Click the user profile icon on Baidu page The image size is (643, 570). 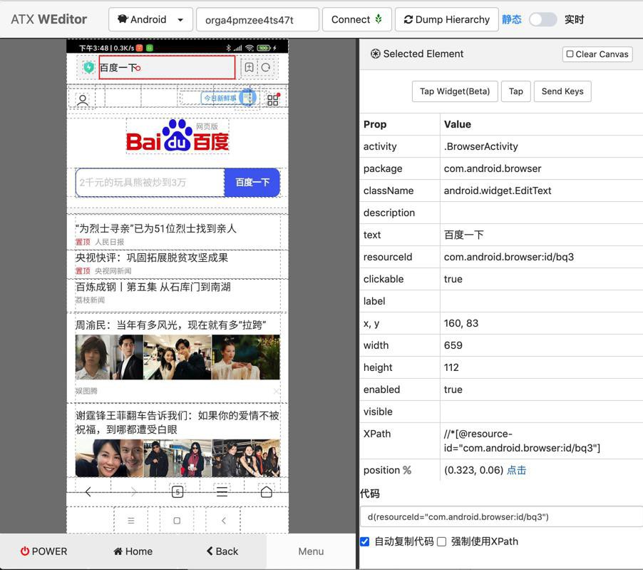(x=83, y=100)
